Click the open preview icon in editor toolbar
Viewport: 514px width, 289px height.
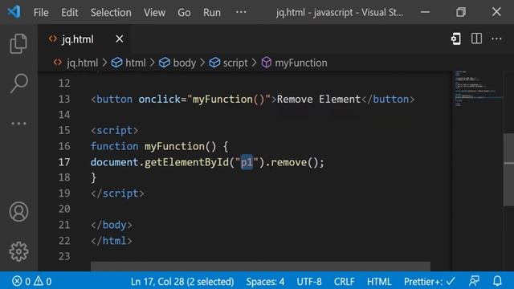click(455, 39)
